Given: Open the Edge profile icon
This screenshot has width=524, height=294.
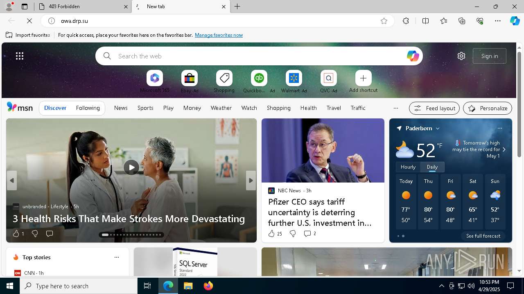Looking at the screenshot, I should click(9, 7).
